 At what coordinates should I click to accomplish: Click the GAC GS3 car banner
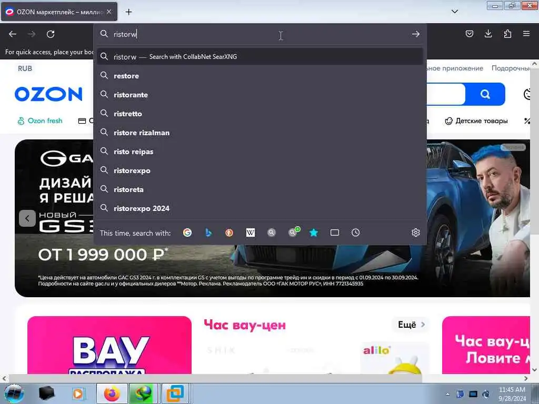272,218
